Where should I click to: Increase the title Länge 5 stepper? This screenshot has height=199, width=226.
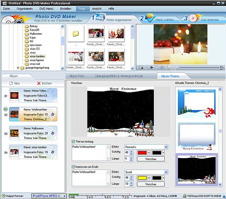(131, 158)
